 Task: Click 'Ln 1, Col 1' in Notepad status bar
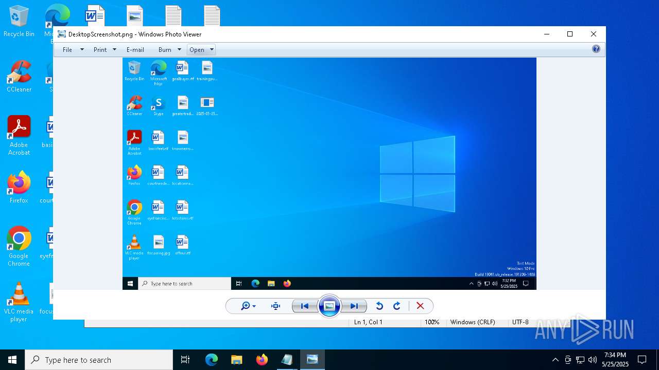point(368,322)
